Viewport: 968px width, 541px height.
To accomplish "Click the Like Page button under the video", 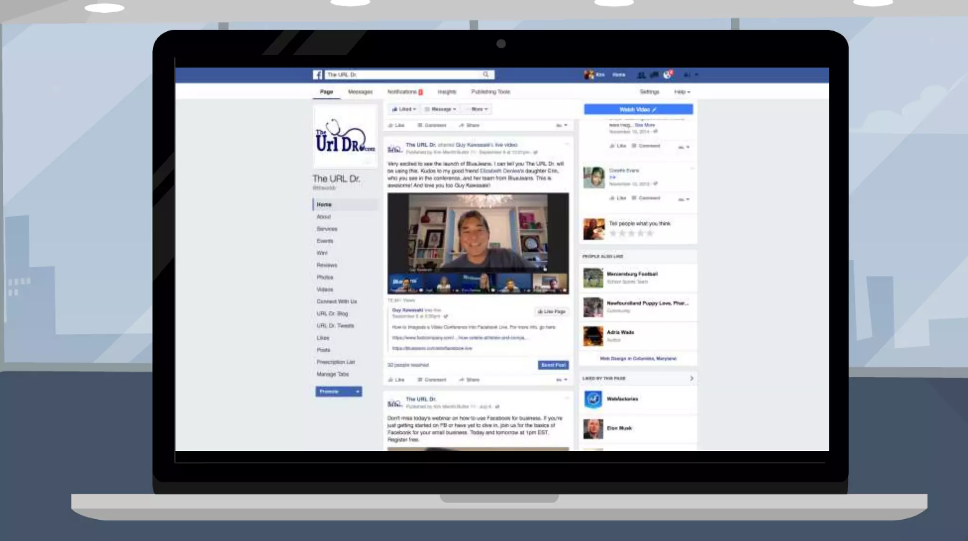I will 551,311.
